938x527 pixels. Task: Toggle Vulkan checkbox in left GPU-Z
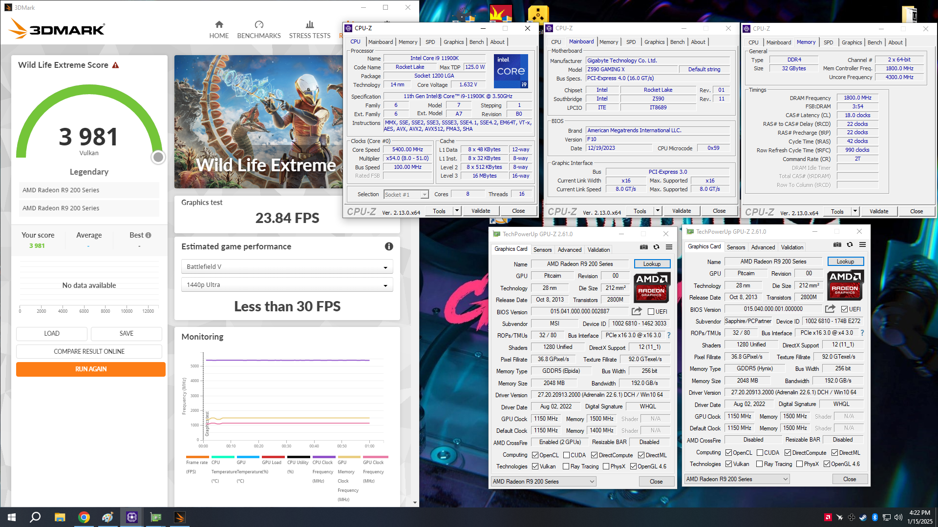535,466
